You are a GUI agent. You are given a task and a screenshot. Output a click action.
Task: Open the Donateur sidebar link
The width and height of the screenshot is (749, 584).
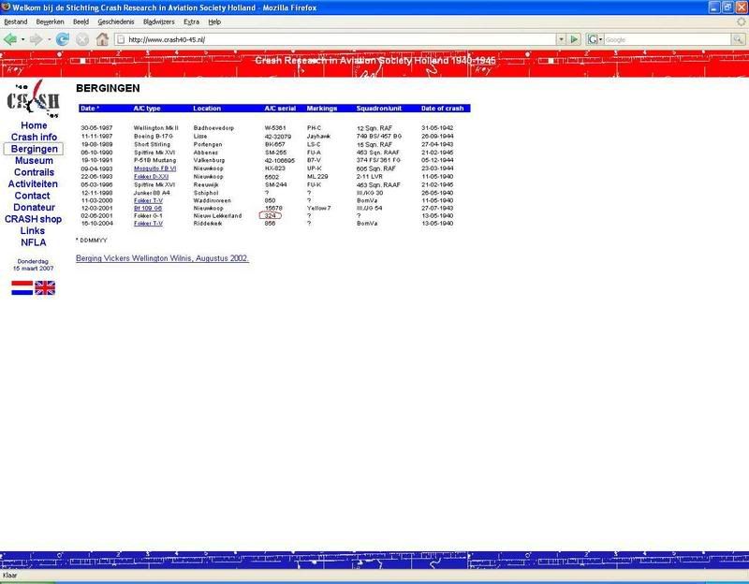(x=34, y=207)
